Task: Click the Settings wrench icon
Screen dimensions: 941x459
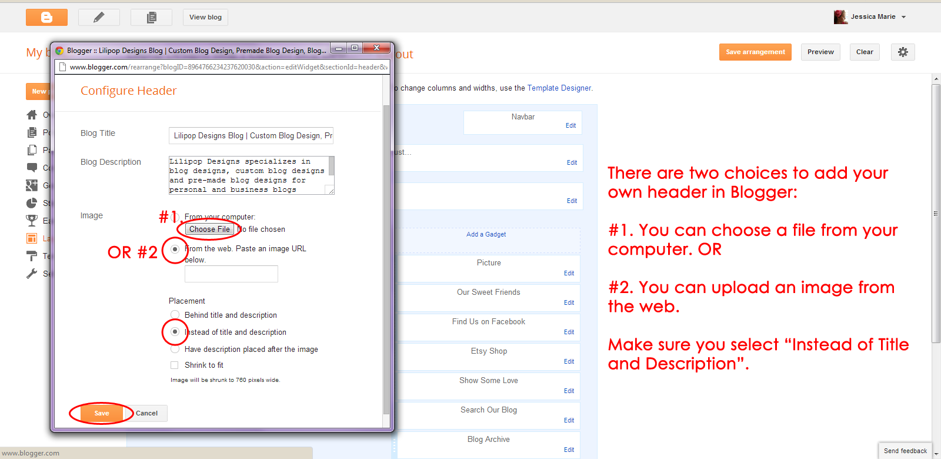Action: click(32, 274)
